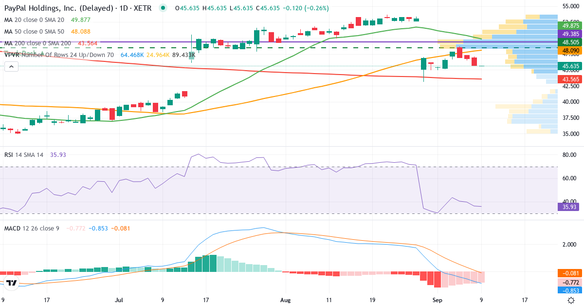Screen dimensions: 584x307
Task: Click the 60.00 RSI axis label
Action: pos(569,178)
